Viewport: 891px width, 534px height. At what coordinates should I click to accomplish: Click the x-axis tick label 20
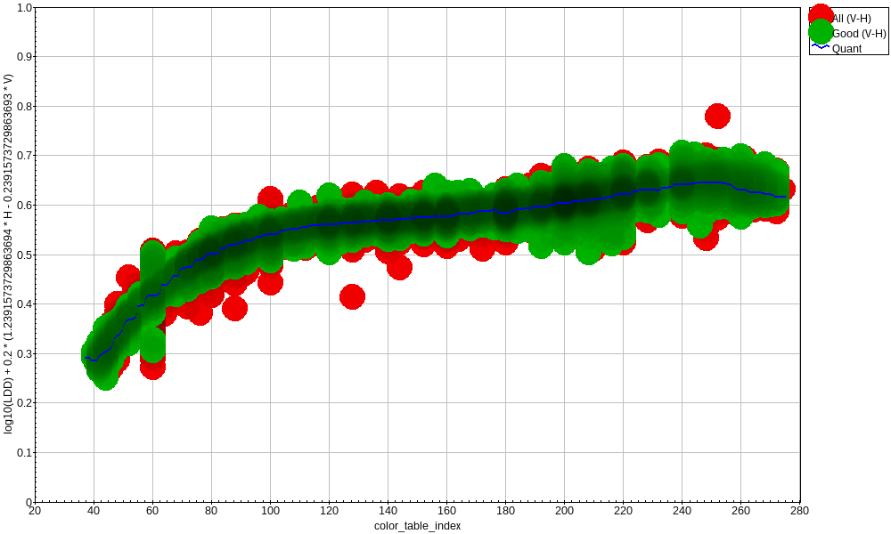tap(35, 511)
